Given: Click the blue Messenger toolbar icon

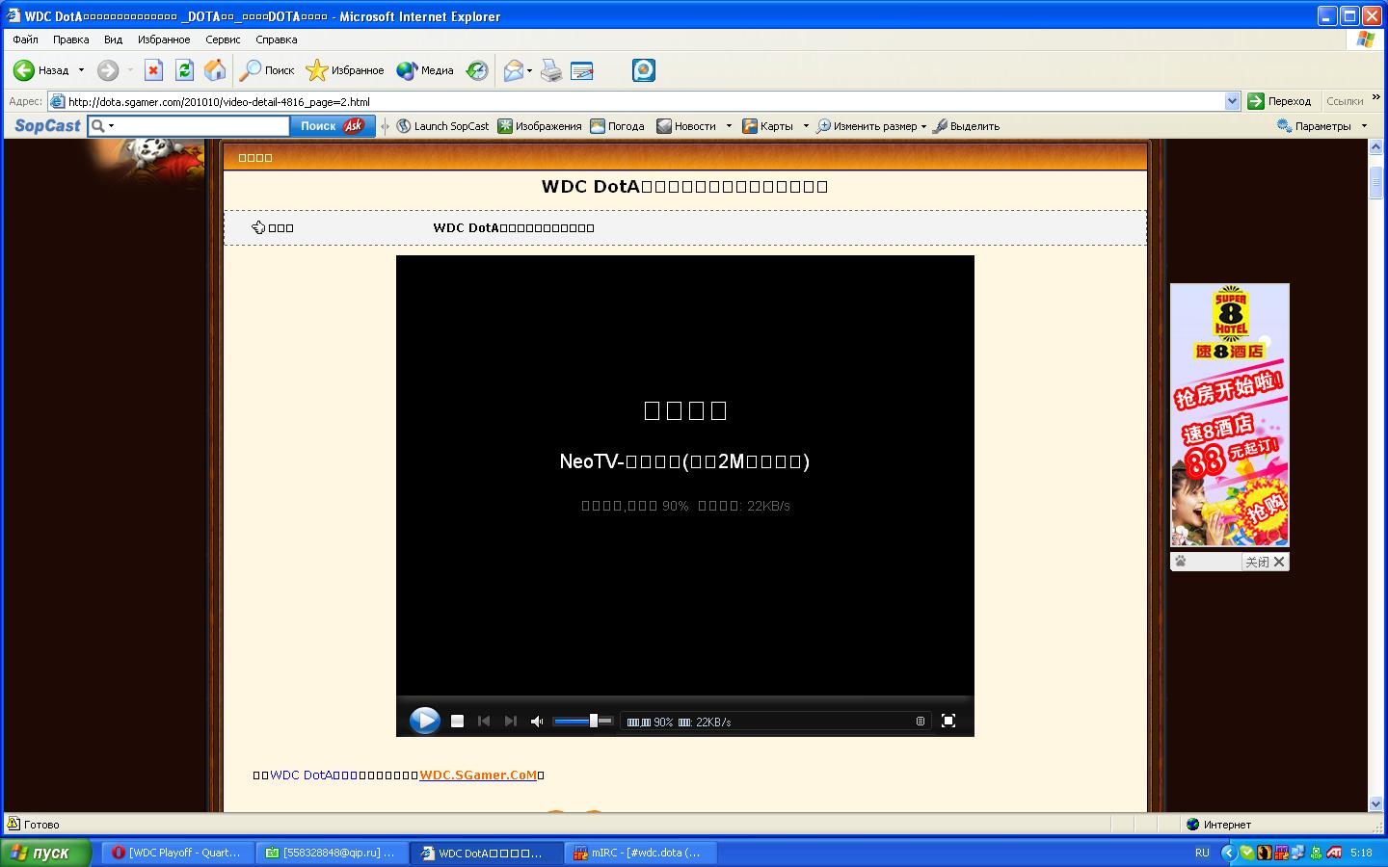Looking at the screenshot, I should coord(644,70).
